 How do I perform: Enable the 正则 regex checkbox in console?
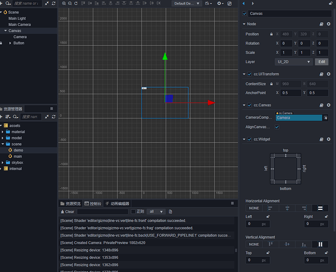tap(133, 211)
